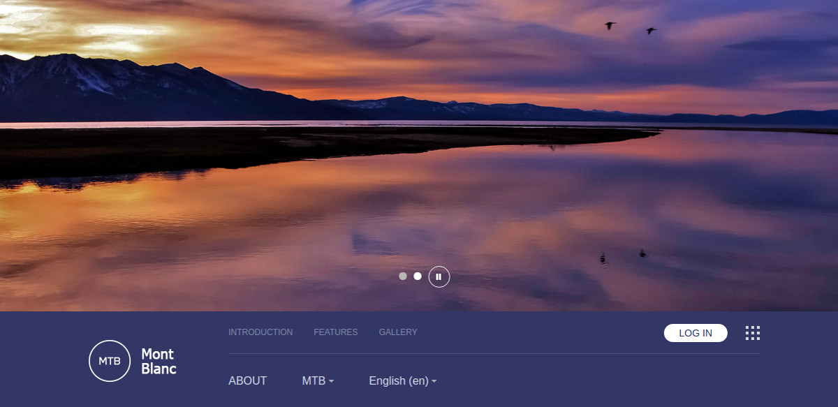
Task: Click the sunset hero banner image
Action: click(x=419, y=140)
